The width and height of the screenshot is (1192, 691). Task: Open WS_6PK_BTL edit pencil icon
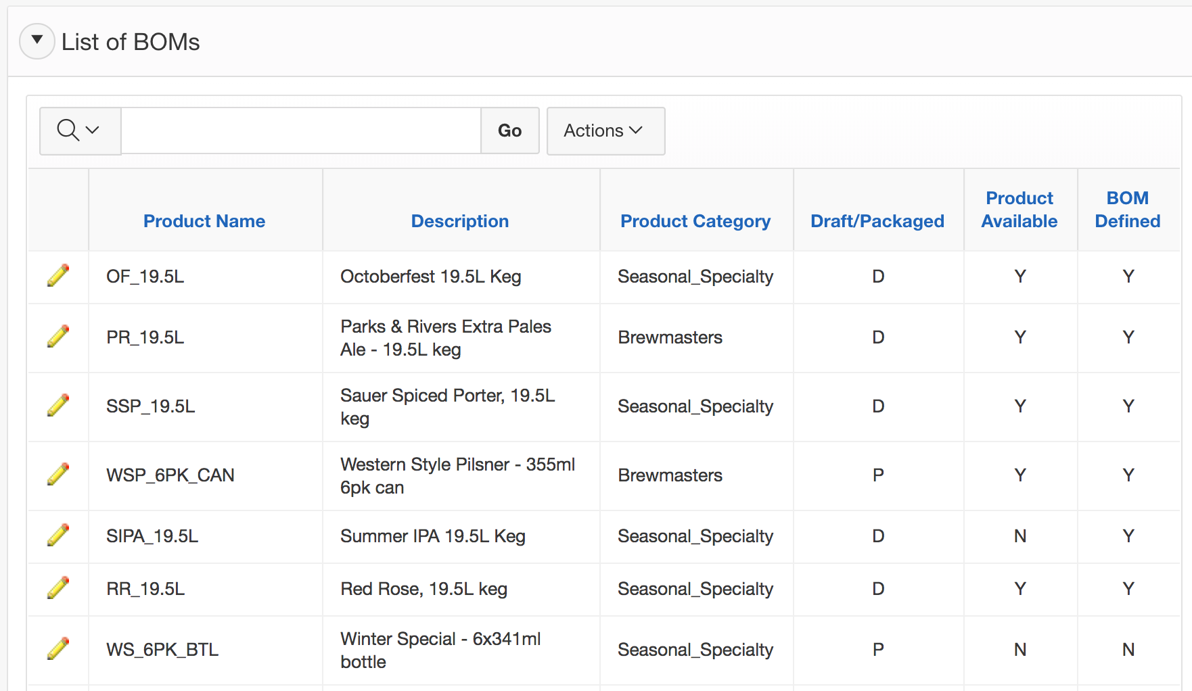pos(58,649)
